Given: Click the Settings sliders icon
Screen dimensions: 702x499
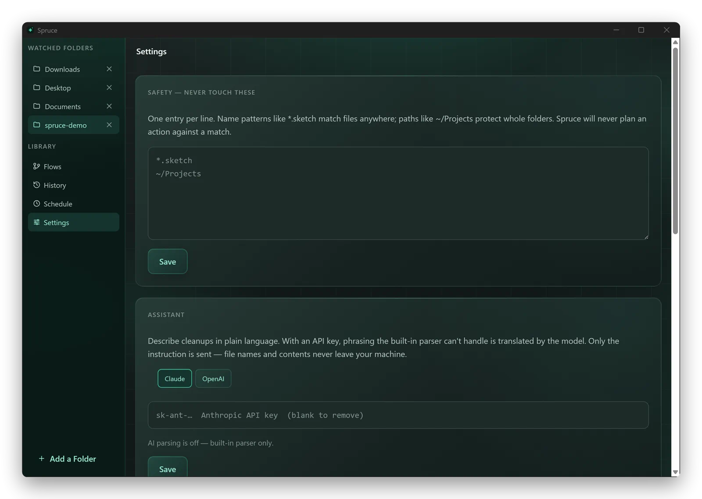Looking at the screenshot, I should pos(36,222).
